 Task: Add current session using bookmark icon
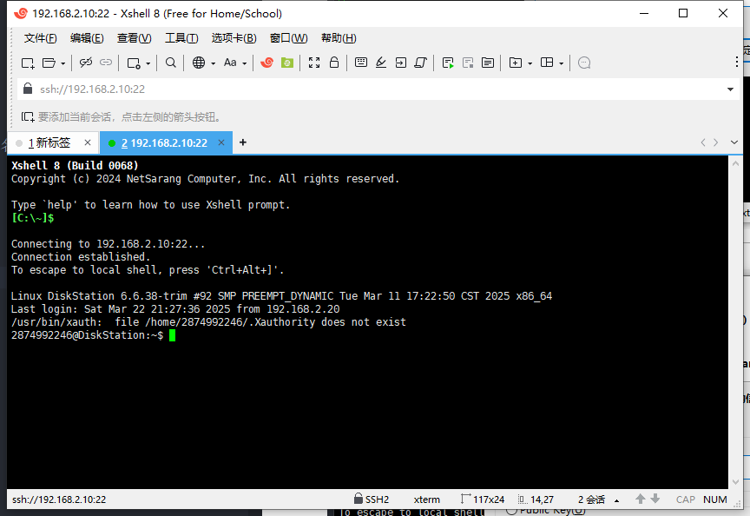[x=28, y=116]
